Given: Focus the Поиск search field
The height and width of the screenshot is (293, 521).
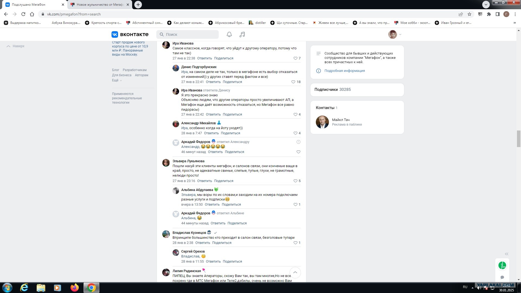Looking at the screenshot, I should pos(188,34).
